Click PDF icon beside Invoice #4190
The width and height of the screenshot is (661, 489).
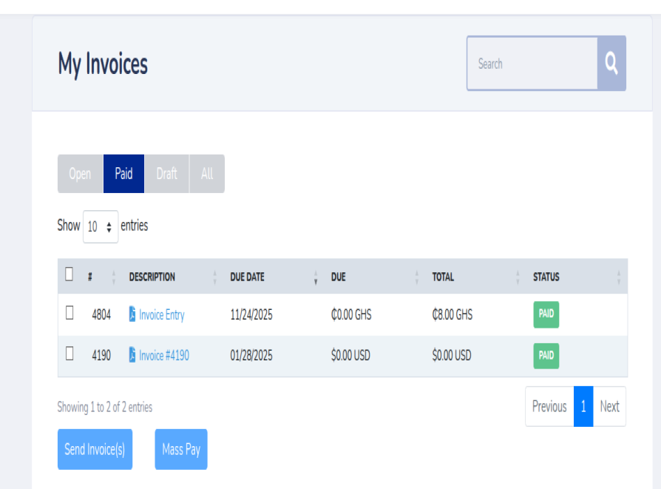tap(133, 355)
